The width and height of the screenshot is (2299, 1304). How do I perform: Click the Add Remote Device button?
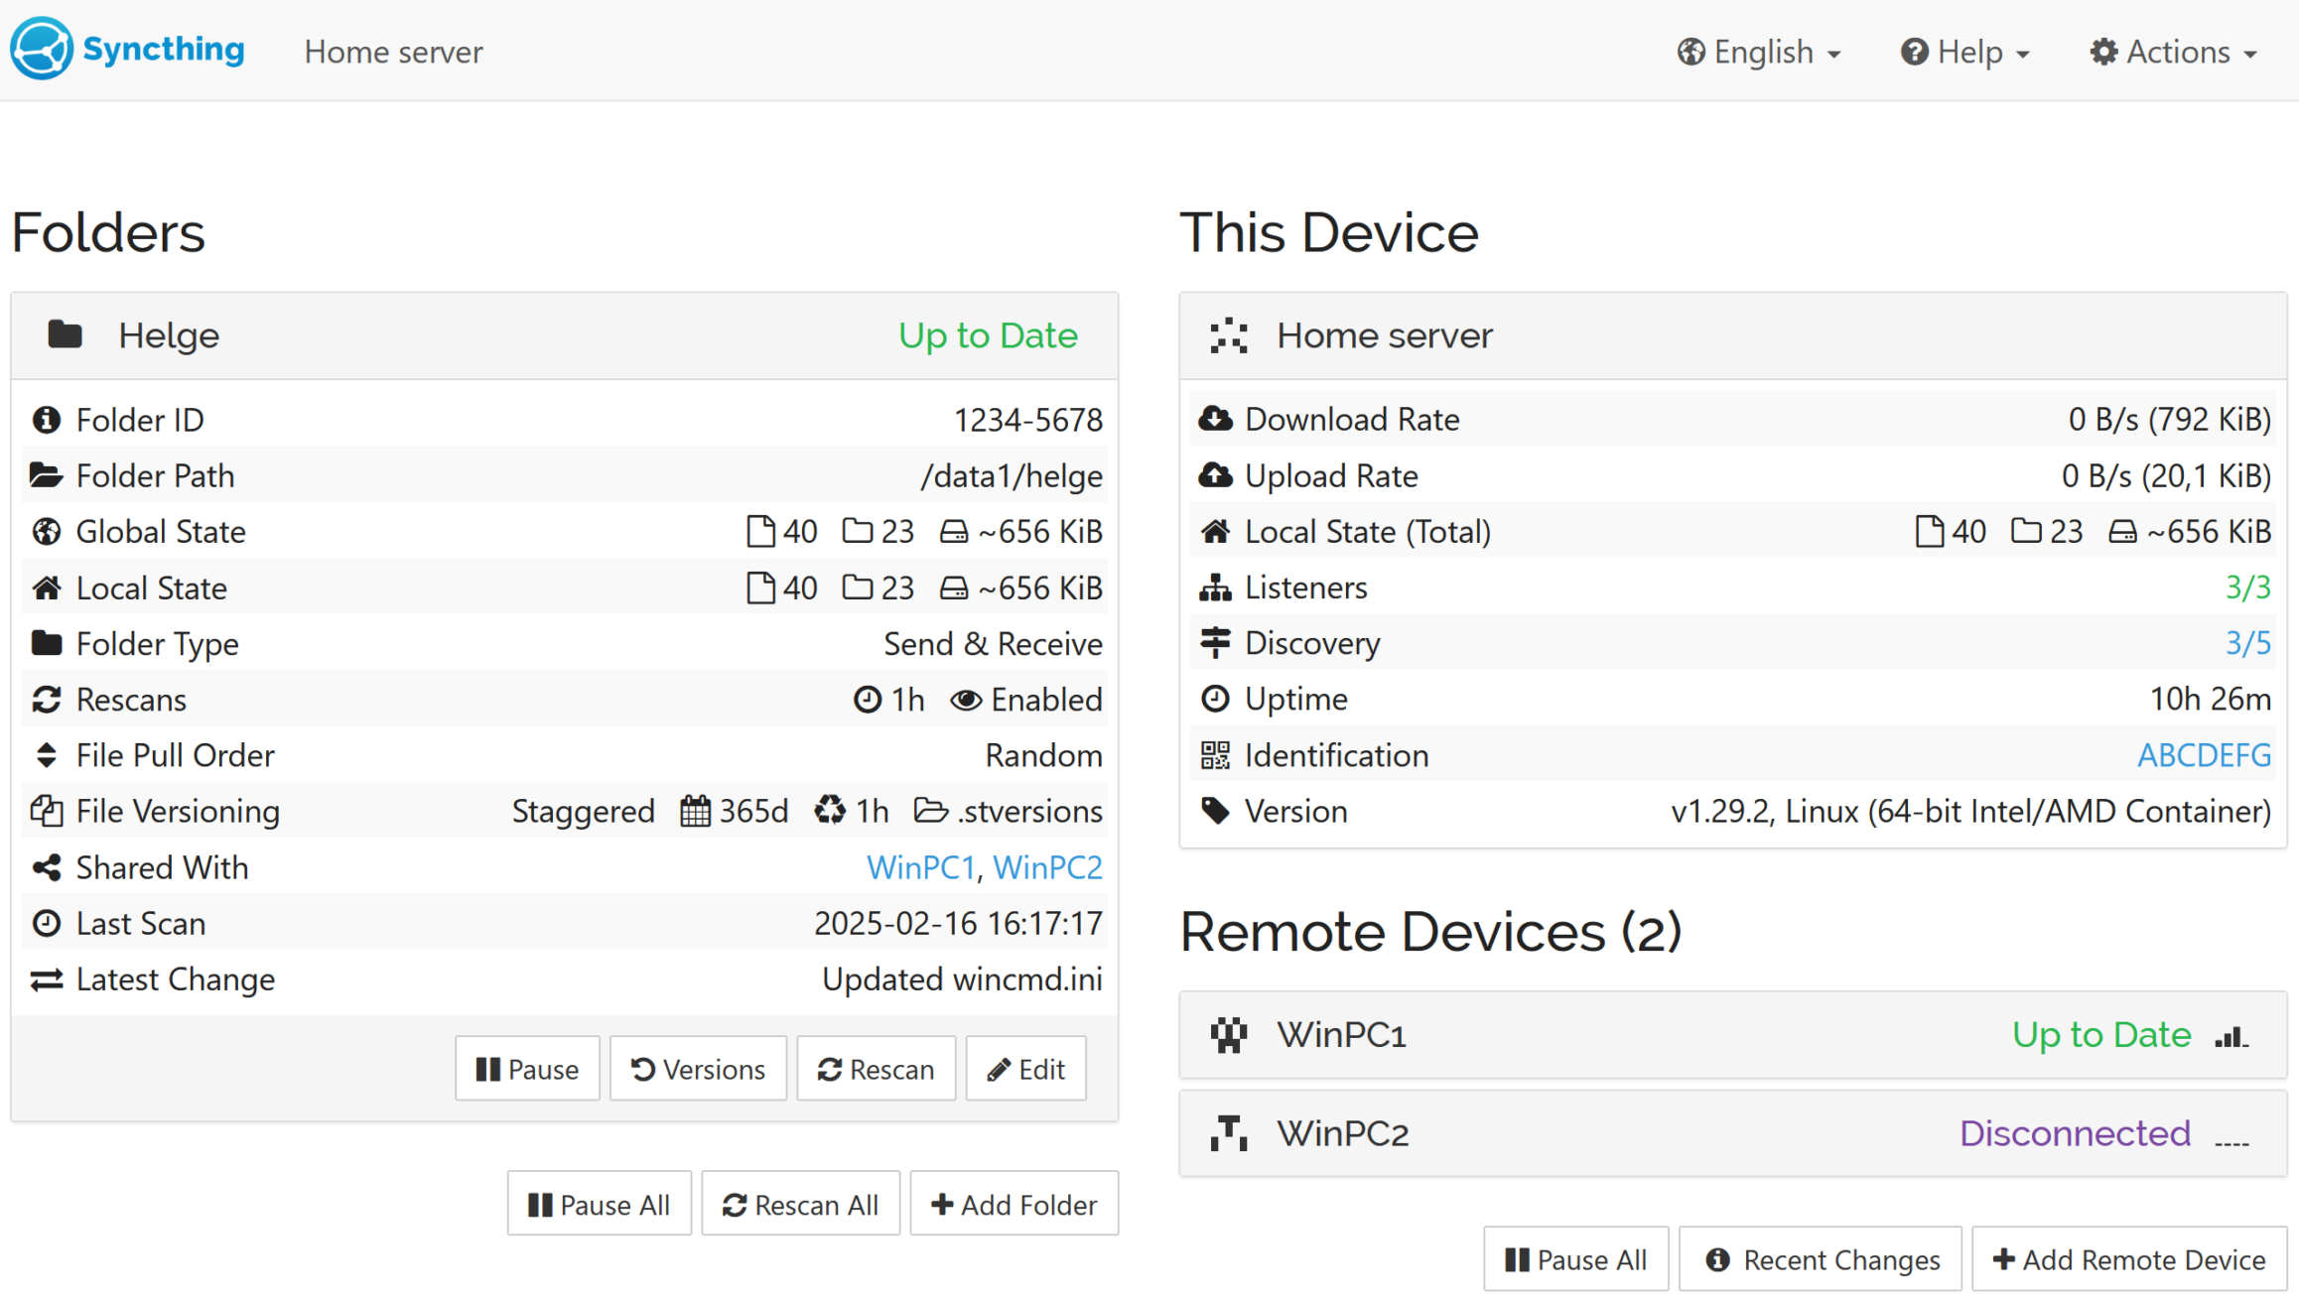[2129, 1259]
